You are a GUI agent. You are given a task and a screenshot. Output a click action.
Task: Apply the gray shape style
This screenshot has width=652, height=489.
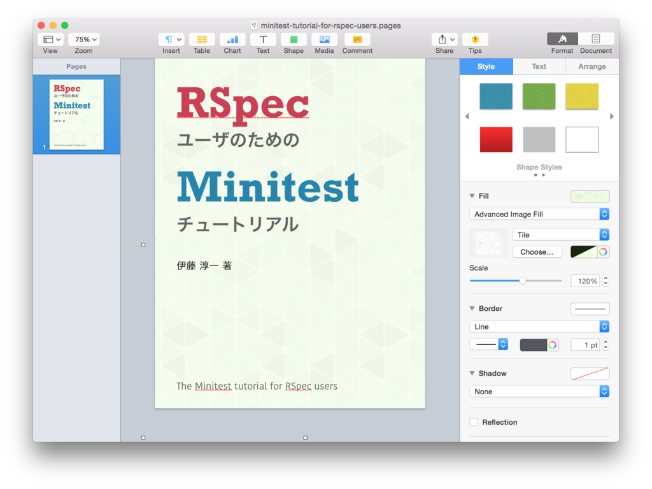click(539, 139)
